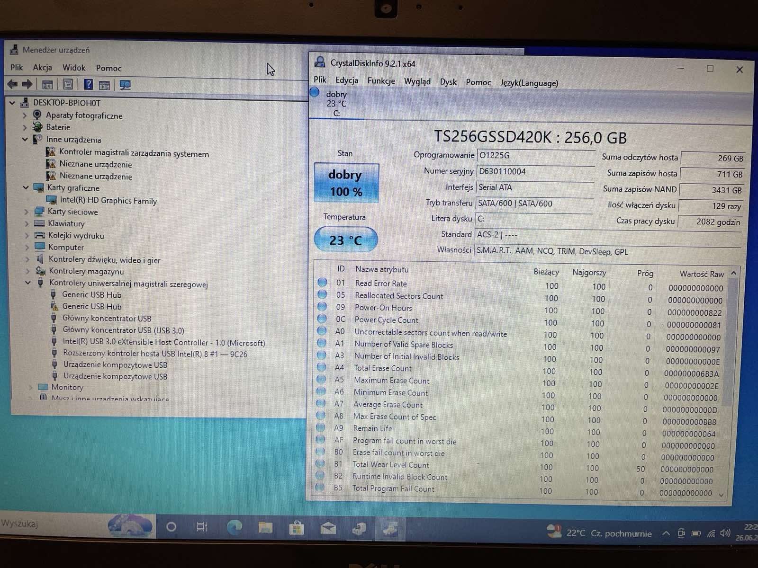Click the status dot beside Read Error Rate

point(322,282)
